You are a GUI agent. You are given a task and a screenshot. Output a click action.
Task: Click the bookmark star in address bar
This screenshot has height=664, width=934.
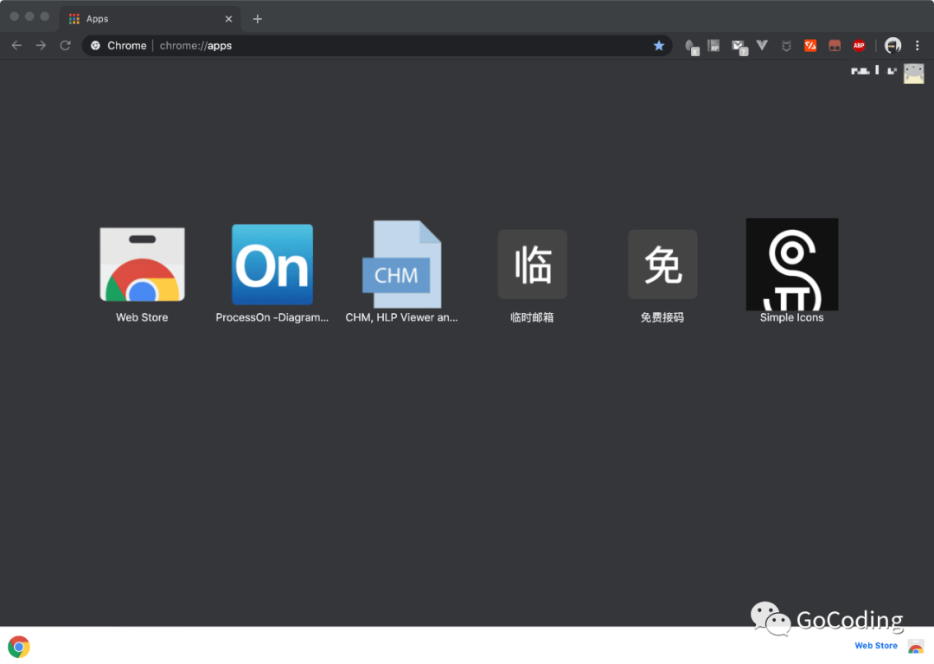point(658,45)
